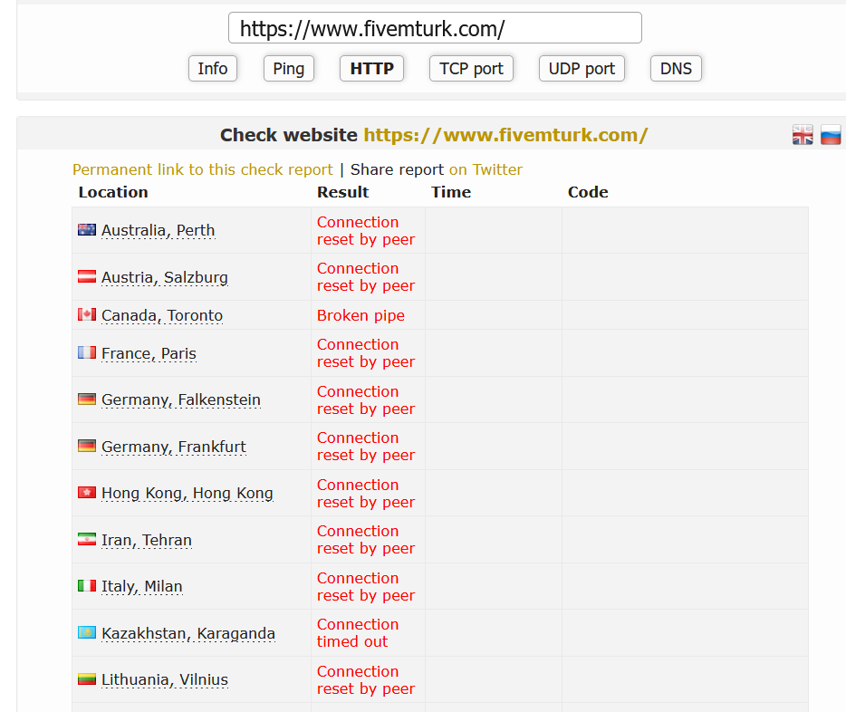
Task: Open the Hong Kong, Hong Kong location
Action: [187, 493]
